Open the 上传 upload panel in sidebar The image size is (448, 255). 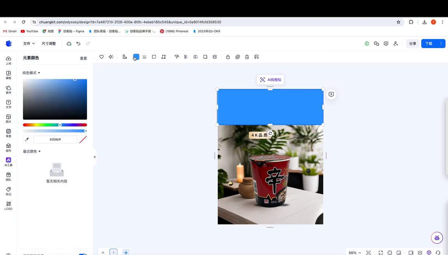point(9,61)
